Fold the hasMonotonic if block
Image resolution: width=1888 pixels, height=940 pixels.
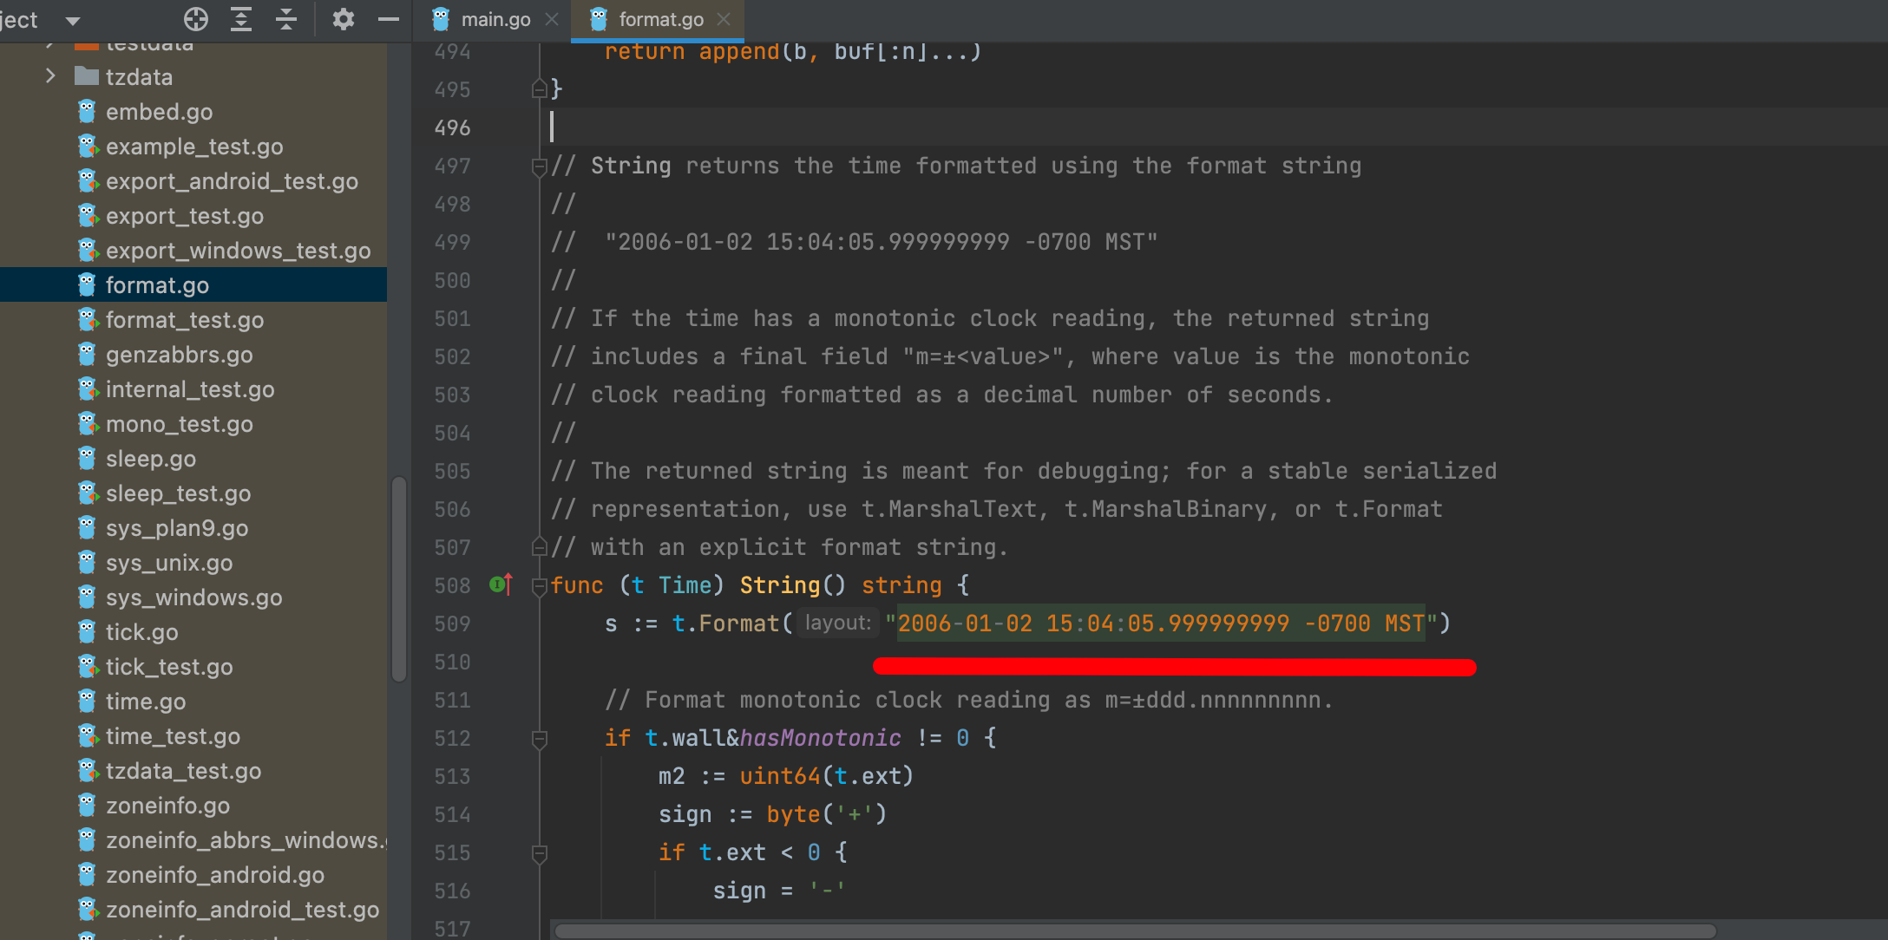pos(539,739)
